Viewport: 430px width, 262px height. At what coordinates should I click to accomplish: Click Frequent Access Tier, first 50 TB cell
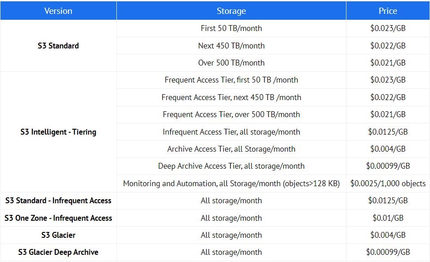point(231,80)
